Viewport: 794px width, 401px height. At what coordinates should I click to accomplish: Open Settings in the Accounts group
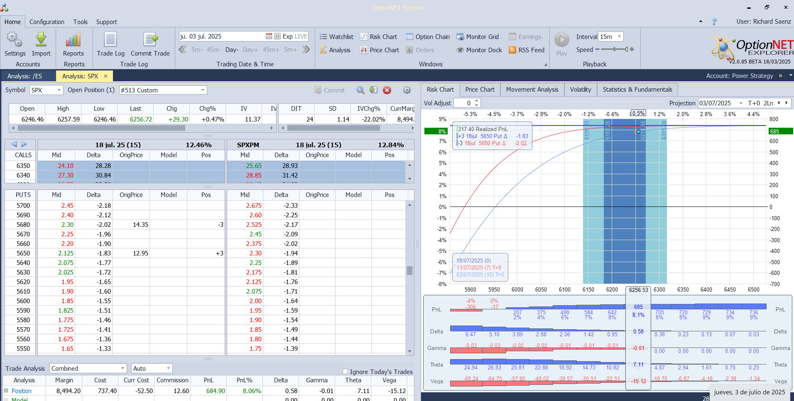click(15, 44)
